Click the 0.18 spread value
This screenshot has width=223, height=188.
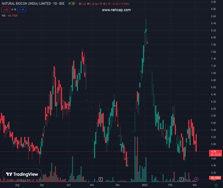14,10
